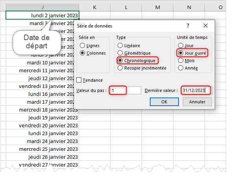This screenshot has height=178, width=232.
Task: Click cell 'mardi 24 janvier 2023'
Action: (x=42, y=141)
